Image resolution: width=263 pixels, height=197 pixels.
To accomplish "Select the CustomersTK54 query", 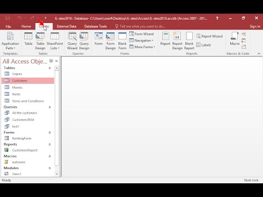I will click(28, 120).
